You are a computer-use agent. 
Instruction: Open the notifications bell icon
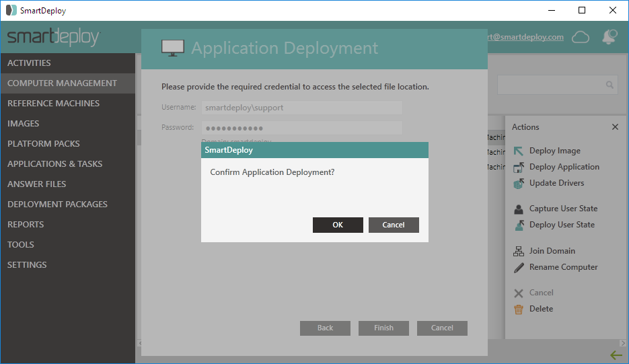[x=609, y=37]
